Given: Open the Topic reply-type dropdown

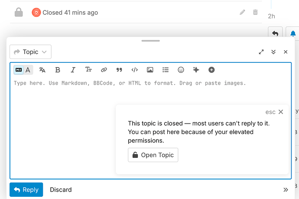Looking at the screenshot, I should [30, 52].
